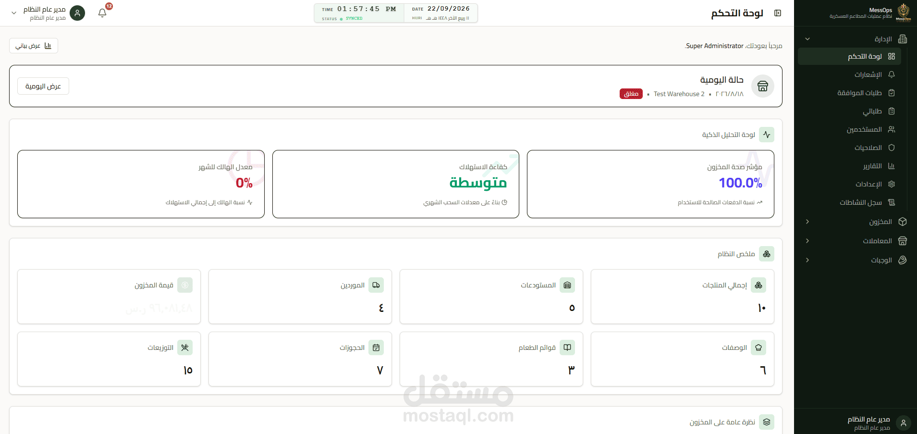Click the SYNCED status indicator
Viewport: 917px width, 434px height.
point(351,19)
